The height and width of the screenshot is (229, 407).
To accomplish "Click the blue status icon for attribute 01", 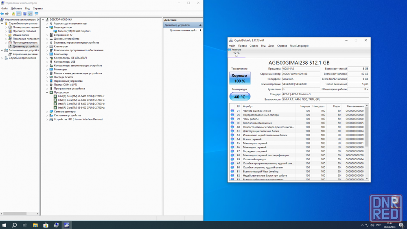I will [232, 111].
